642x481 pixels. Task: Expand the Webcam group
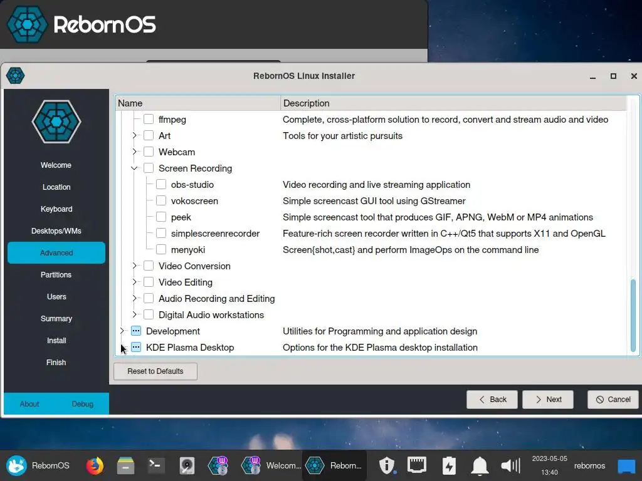click(134, 152)
